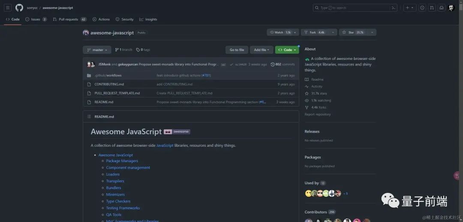
Task: Jump to Minimizers section
Action: coord(115,195)
